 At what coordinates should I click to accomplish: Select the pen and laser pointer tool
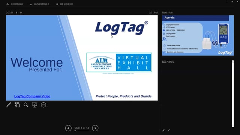click(9, 105)
